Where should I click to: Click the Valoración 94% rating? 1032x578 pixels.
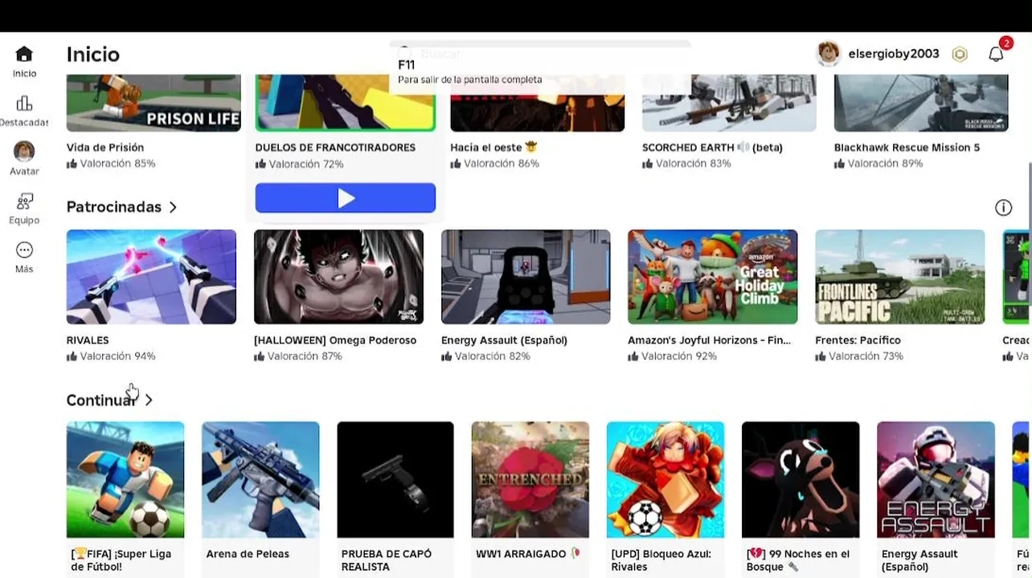coord(111,356)
